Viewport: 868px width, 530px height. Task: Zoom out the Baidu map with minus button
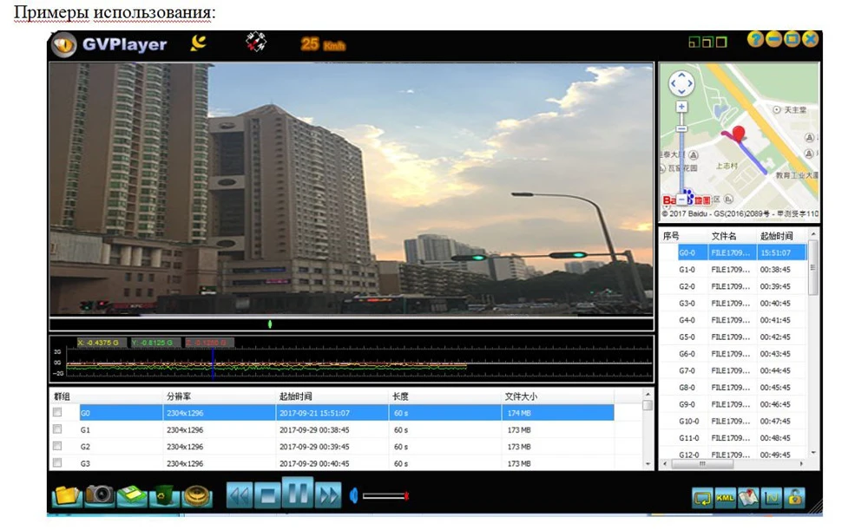pyautogui.click(x=682, y=200)
